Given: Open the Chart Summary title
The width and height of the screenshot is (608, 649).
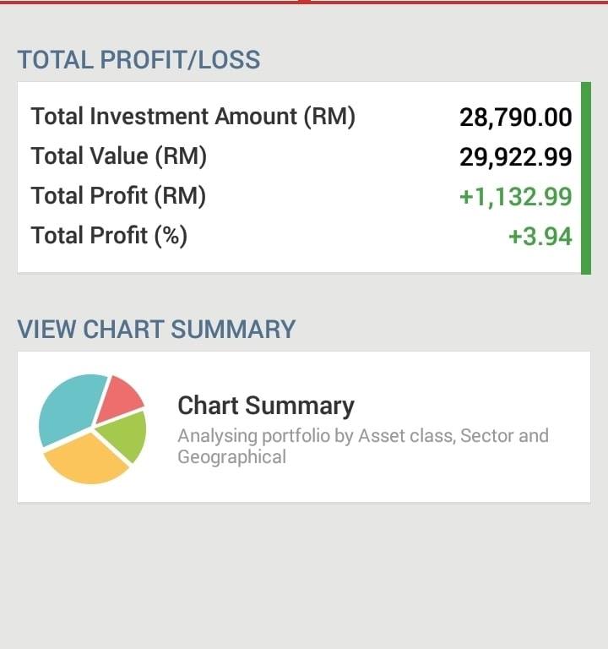Looking at the screenshot, I should pyautogui.click(x=266, y=406).
